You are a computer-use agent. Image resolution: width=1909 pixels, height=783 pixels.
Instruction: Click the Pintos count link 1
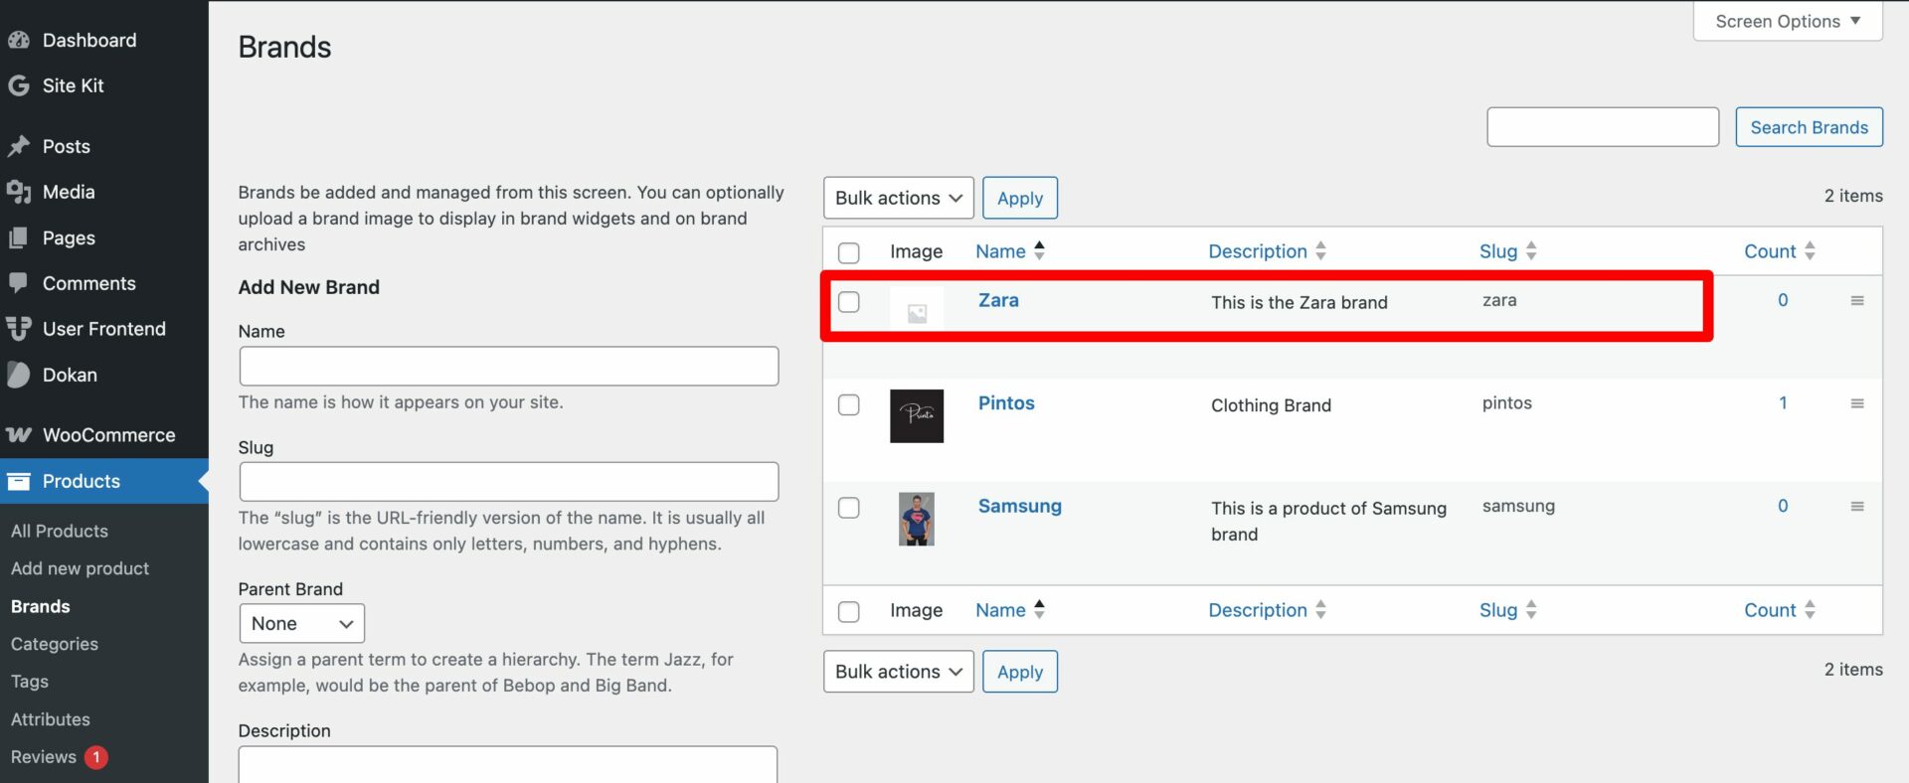[1783, 403]
